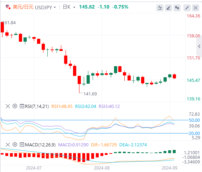Click the MACD(12,26,9) indicator label
The image size is (202, 172).
(40, 145)
